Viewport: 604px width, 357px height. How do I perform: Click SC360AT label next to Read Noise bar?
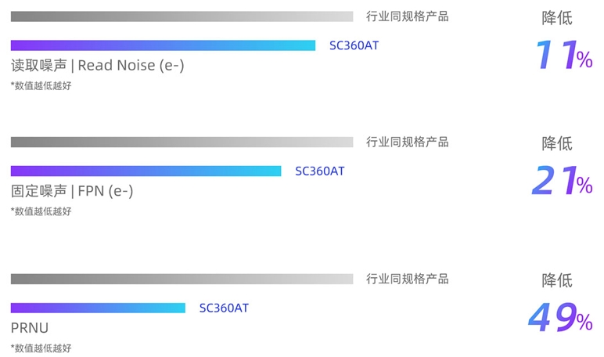click(354, 45)
